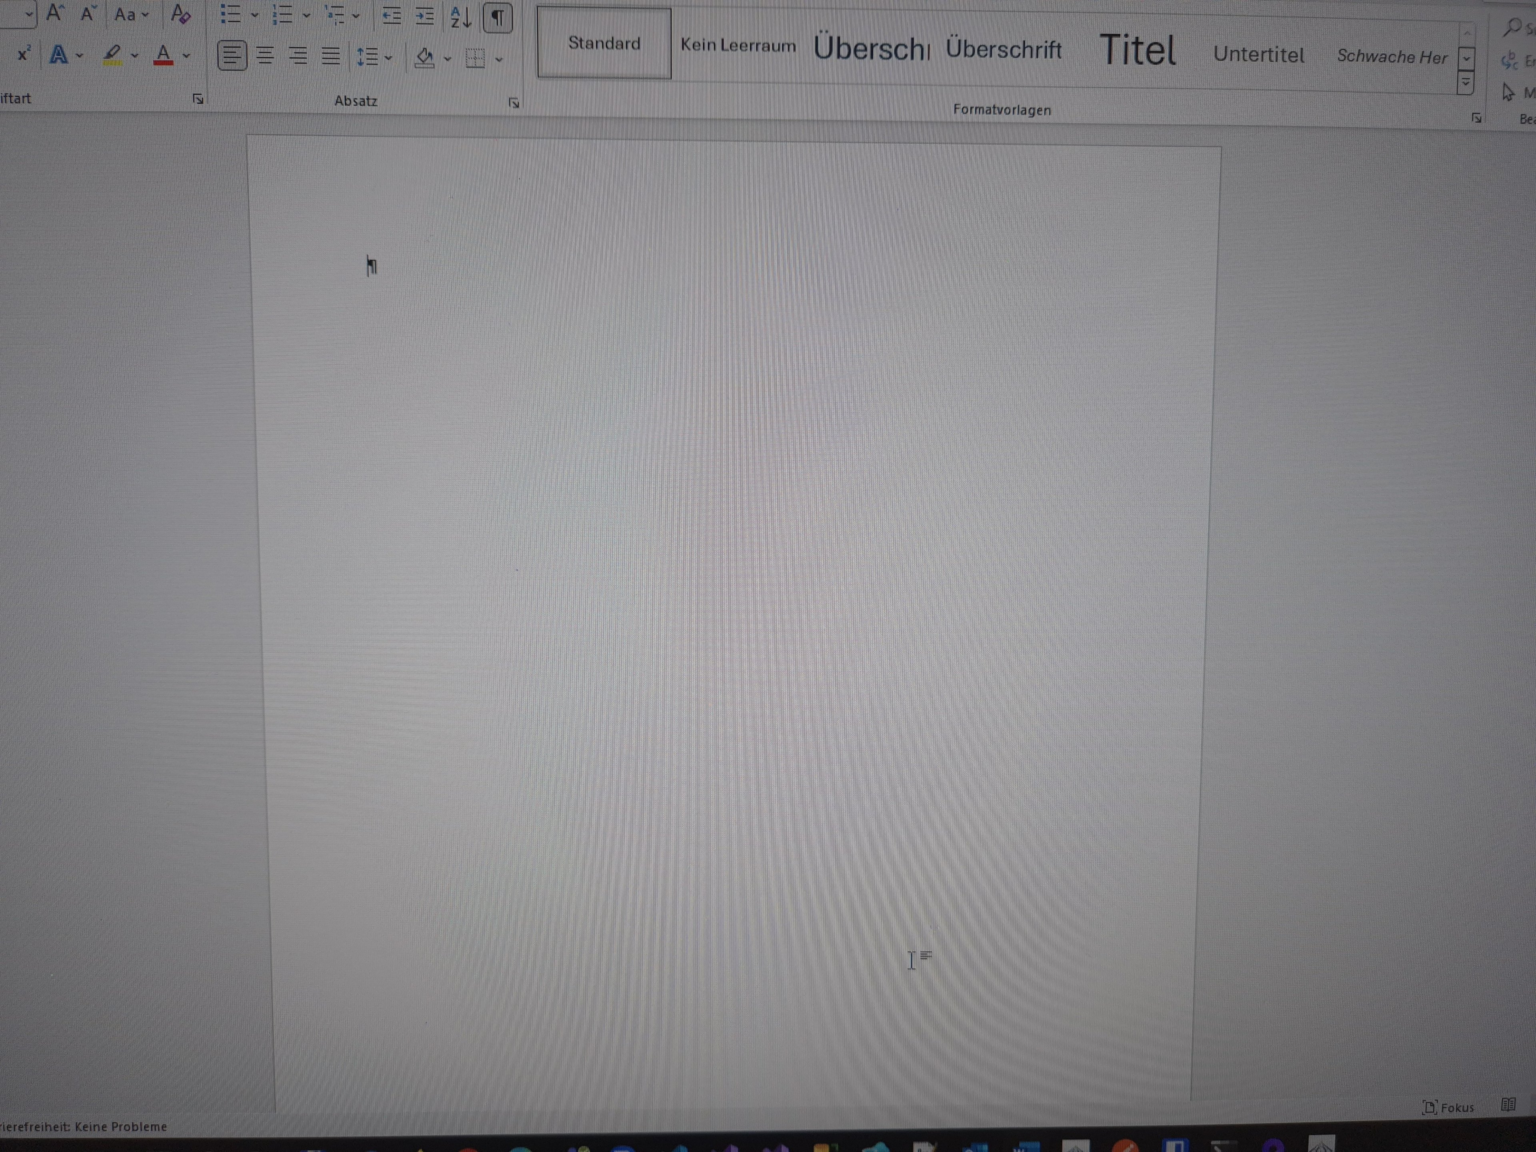Open the bullet list dropdown arrow
Screen dimensions: 1536x1152
[254, 14]
